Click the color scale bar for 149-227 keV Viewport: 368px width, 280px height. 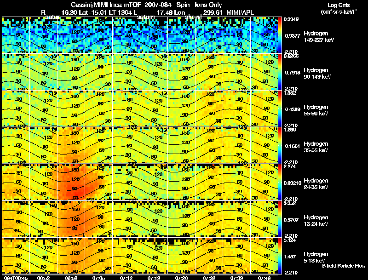280,35
